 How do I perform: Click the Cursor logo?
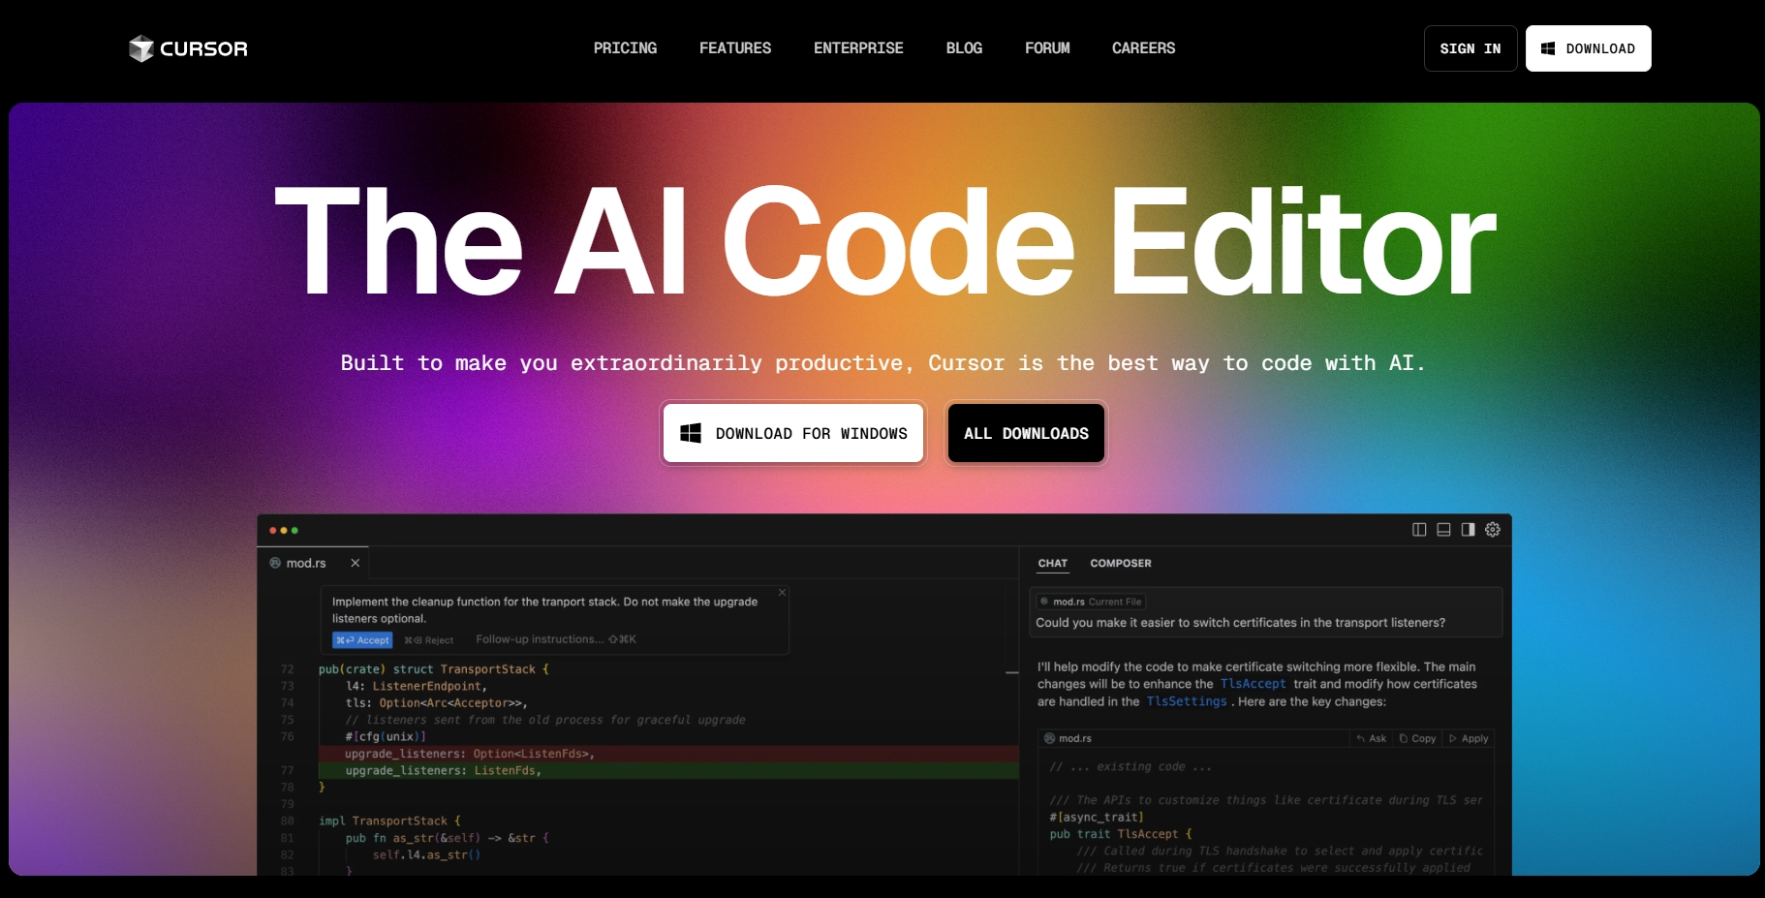point(188,48)
